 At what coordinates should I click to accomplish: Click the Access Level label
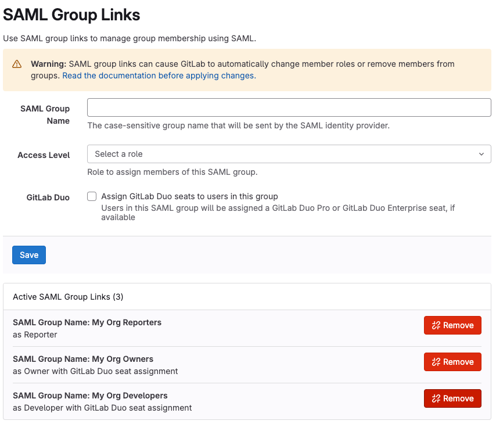[x=43, y=155]
